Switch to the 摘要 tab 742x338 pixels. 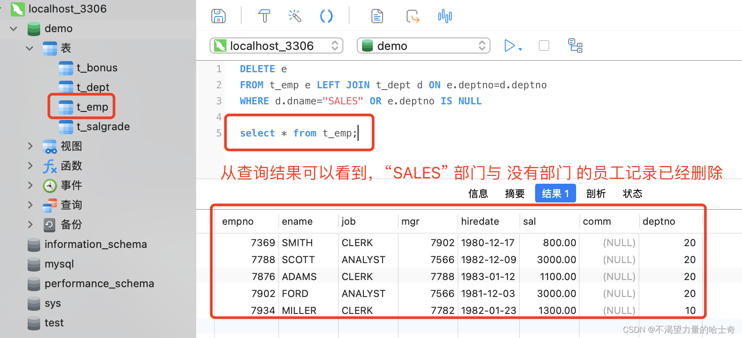pos(515,194)
